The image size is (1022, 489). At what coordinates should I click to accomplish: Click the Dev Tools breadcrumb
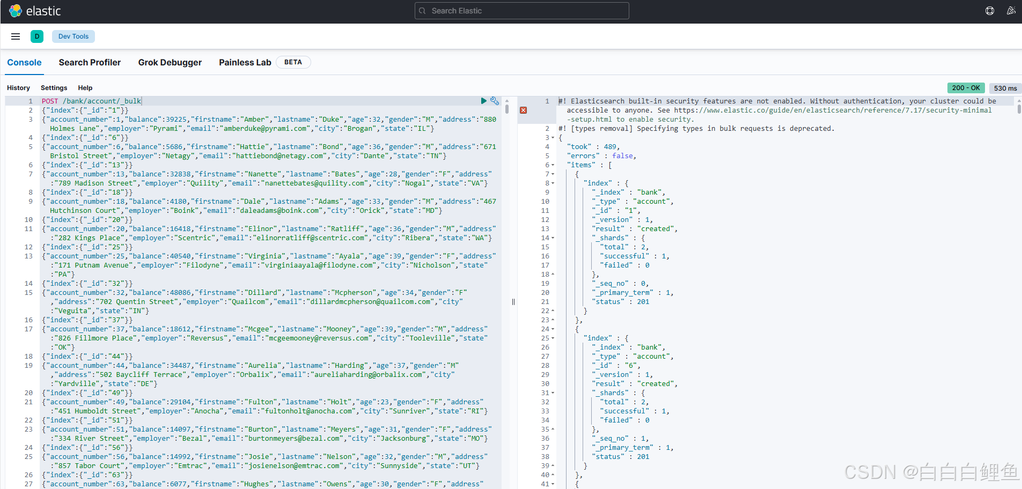coord(73,36)
